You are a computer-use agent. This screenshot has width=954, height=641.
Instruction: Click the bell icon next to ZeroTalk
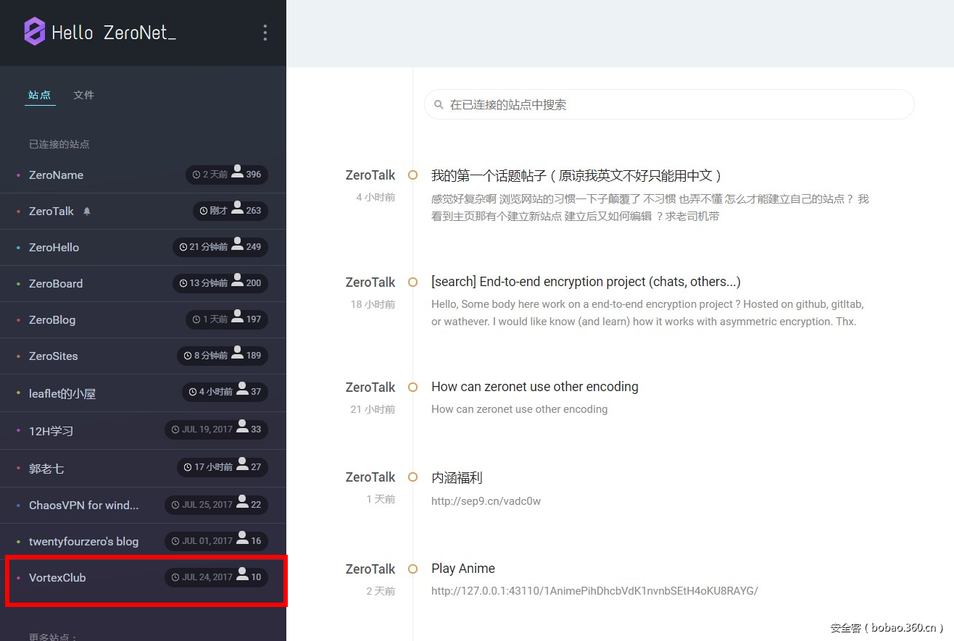pyautogui.click(x=87, y=211)
